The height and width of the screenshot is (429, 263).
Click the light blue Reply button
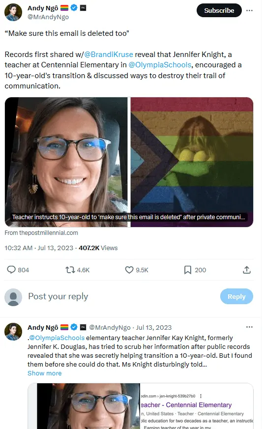[x=236, y=296]
